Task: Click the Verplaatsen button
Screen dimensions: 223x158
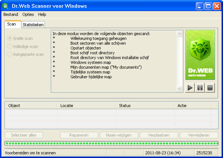Action: [159, 135]
